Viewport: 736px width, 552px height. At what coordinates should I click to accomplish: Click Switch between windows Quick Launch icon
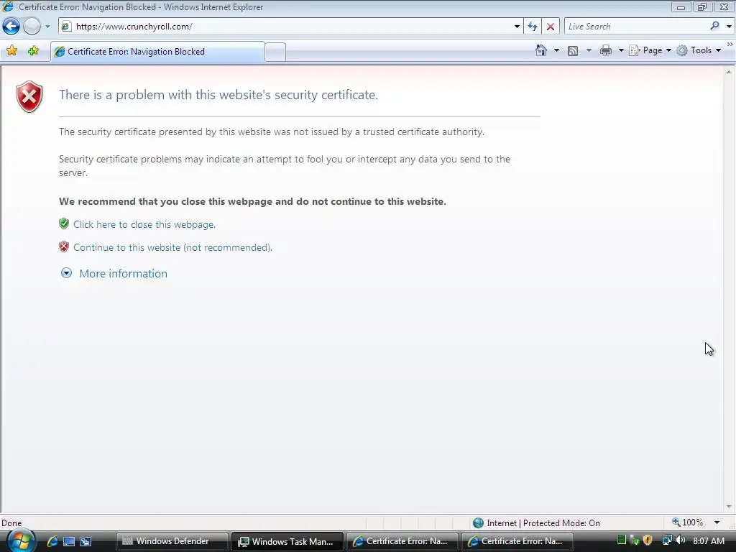(x=86, y=542)
